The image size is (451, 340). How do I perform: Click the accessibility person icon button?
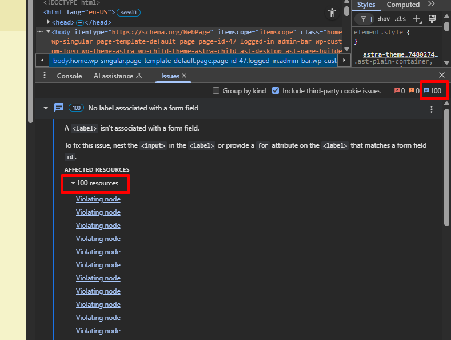click(332, 13)
